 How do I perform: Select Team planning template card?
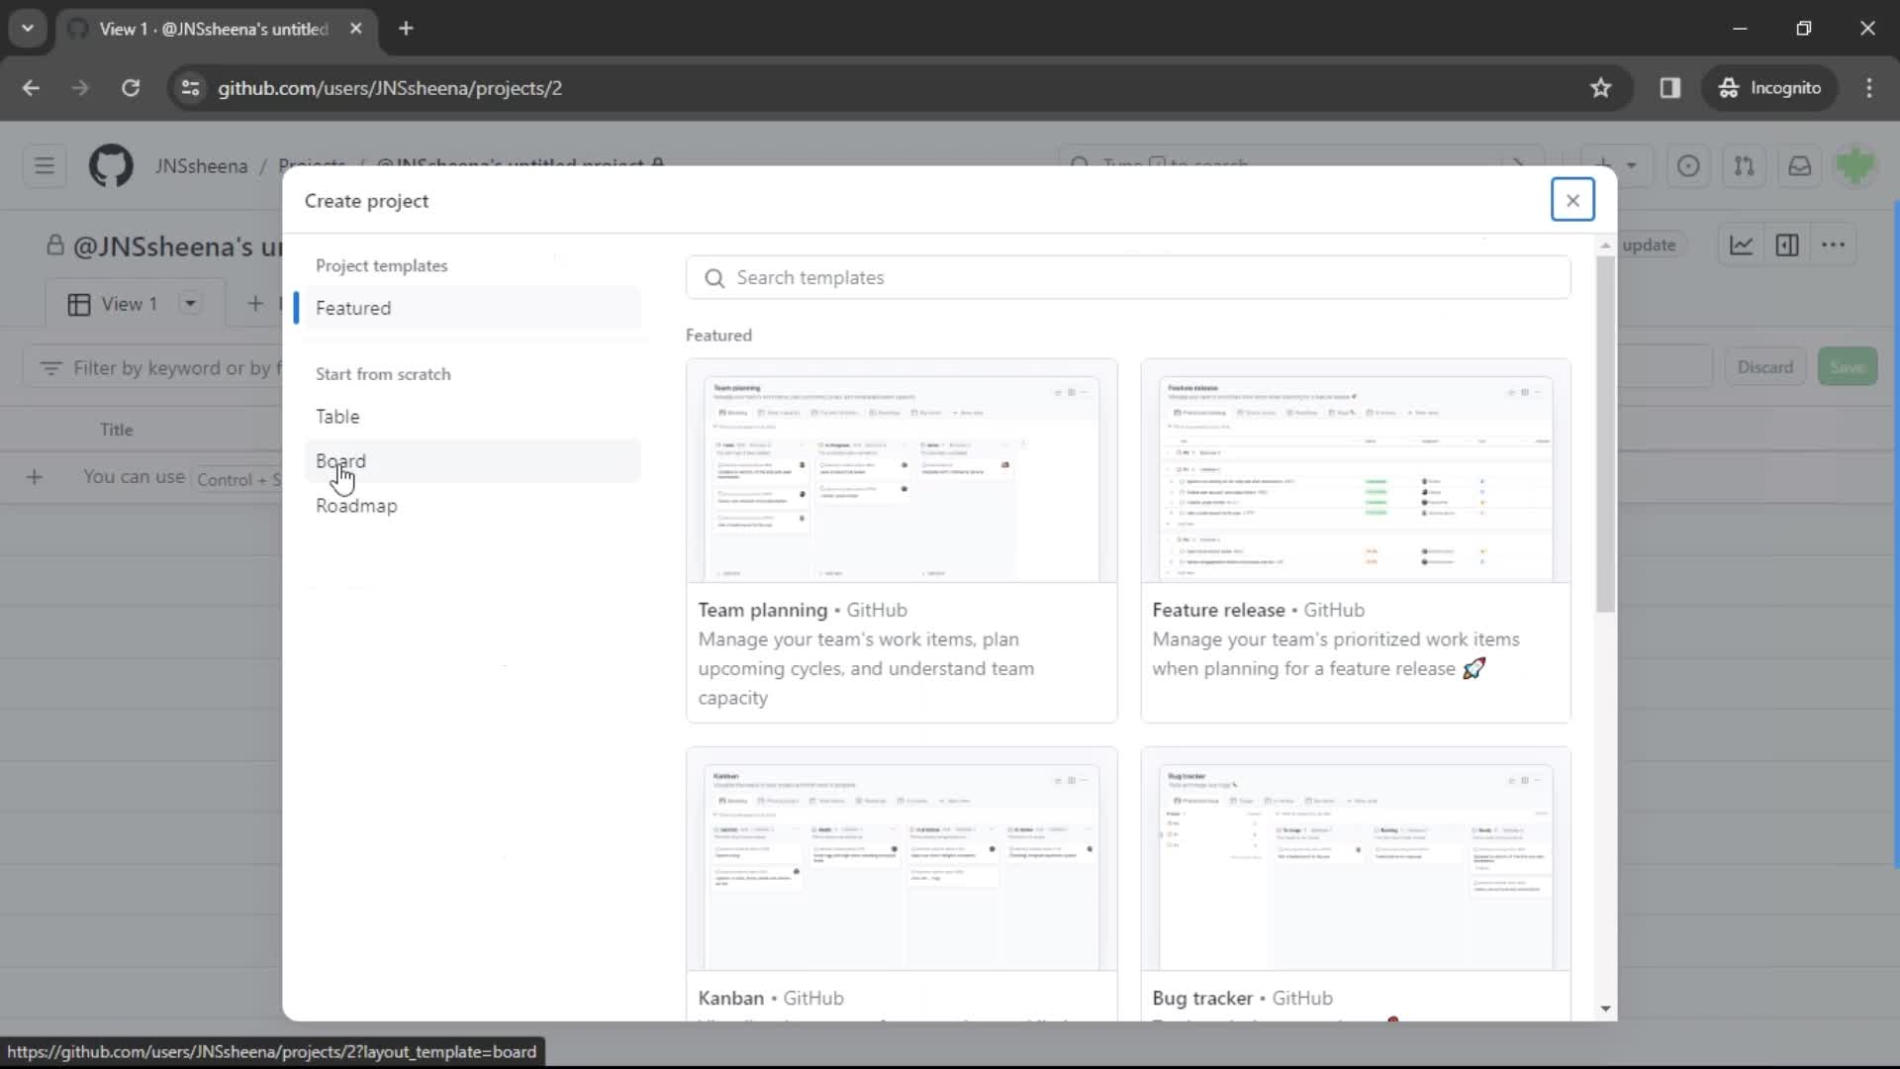pyautogui.click(x=904, y=539)
